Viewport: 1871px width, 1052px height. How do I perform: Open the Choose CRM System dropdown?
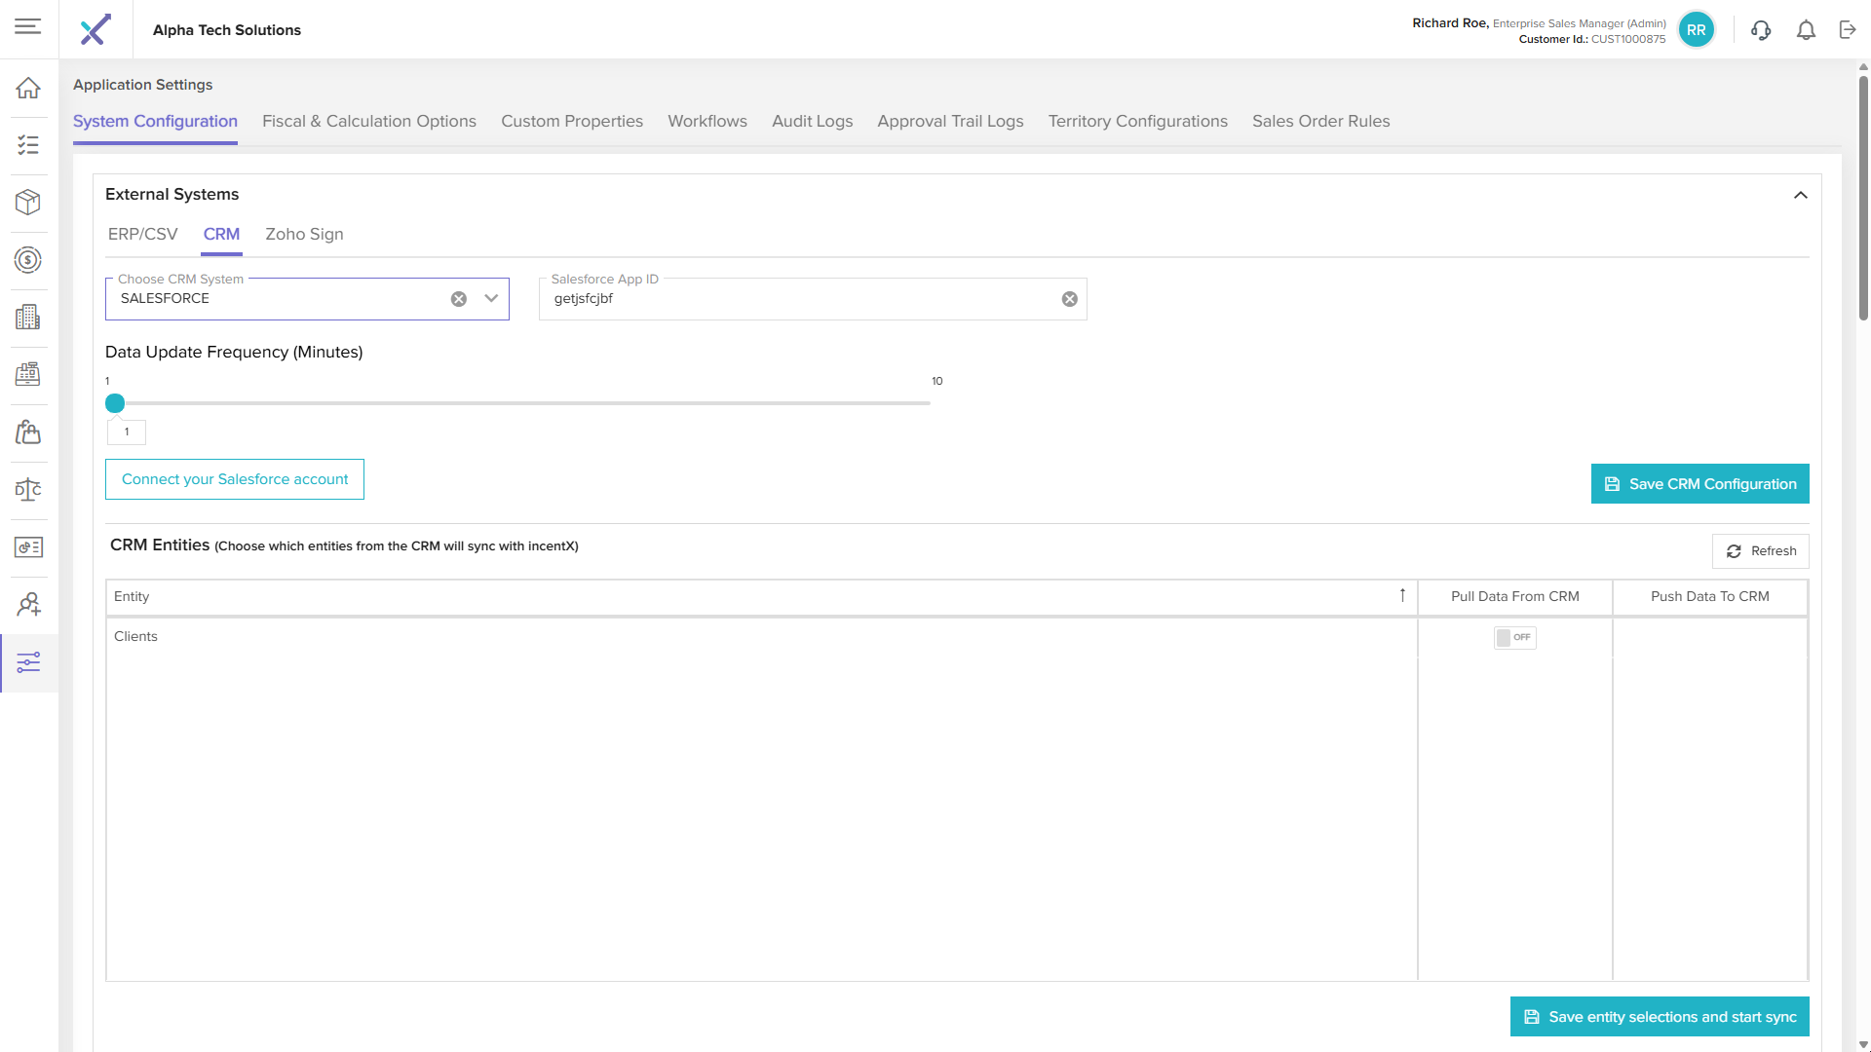(x=491, y=299)
